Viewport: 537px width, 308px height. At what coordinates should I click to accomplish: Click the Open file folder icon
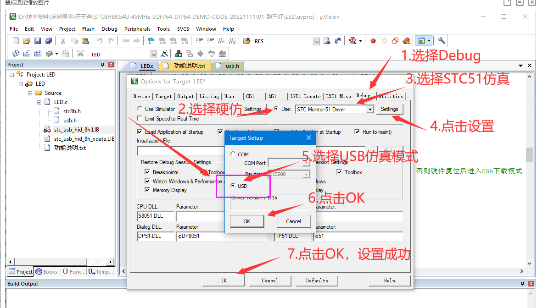tap(26, 41)
